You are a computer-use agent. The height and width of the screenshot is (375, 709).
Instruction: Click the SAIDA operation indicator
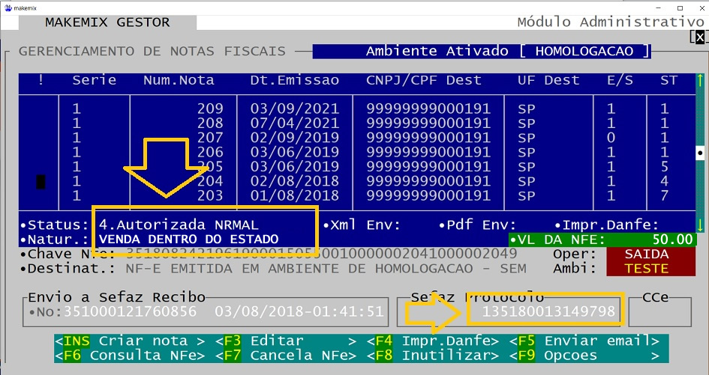650,254
